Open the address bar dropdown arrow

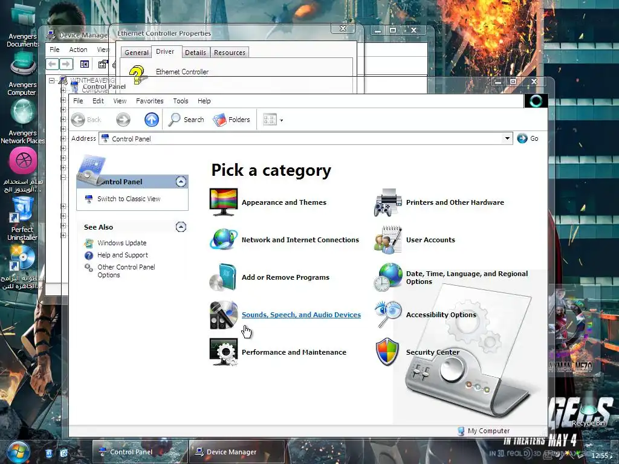tap(507, 138)
